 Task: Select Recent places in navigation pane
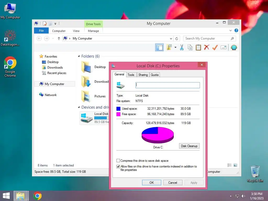click(57, 73)
